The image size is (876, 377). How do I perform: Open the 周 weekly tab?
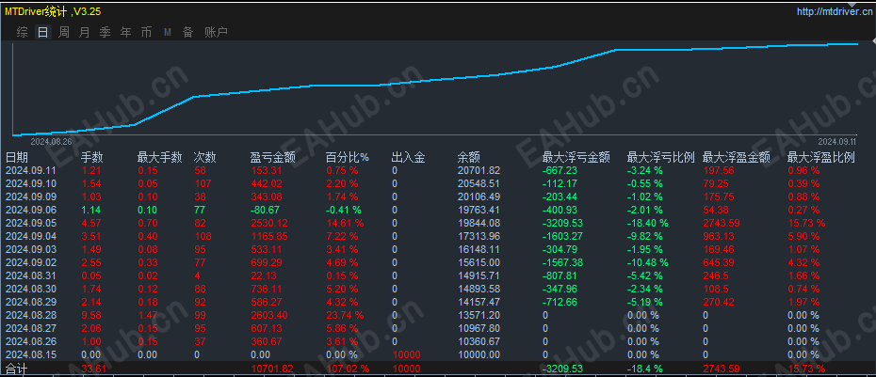tap(64, 32)
